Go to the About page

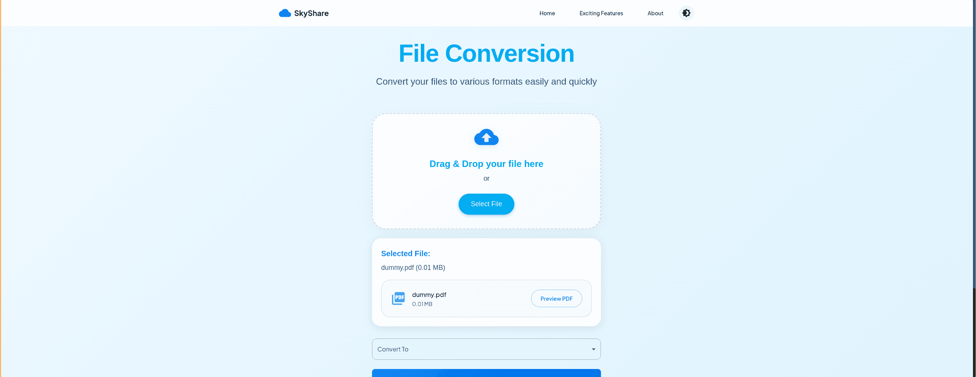pyautogui.click(x=655, y=13)
